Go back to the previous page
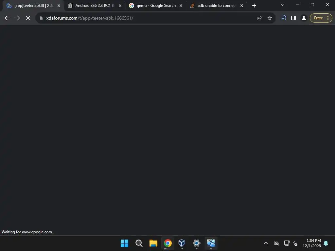335x251 pixels. pos(7,18)
